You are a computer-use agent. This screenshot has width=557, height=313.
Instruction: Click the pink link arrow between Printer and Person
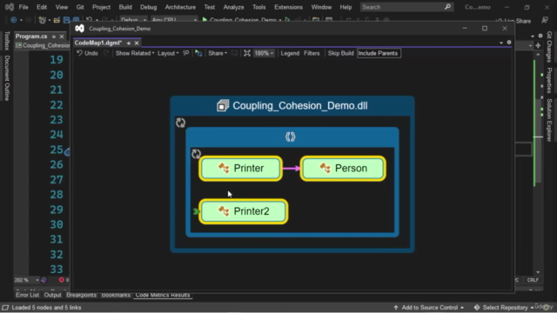click(x=292, y=169)
